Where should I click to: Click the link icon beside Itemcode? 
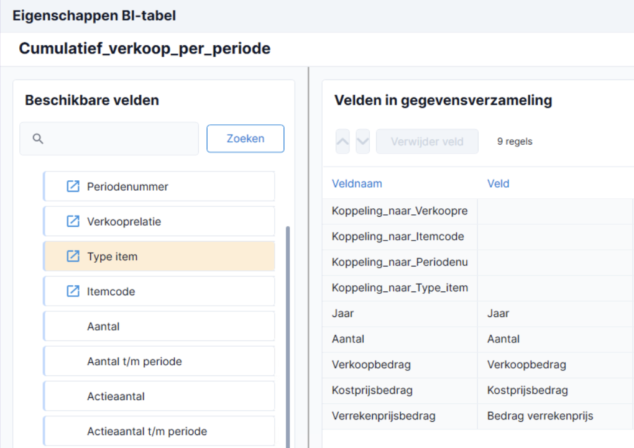coord(73,291)
